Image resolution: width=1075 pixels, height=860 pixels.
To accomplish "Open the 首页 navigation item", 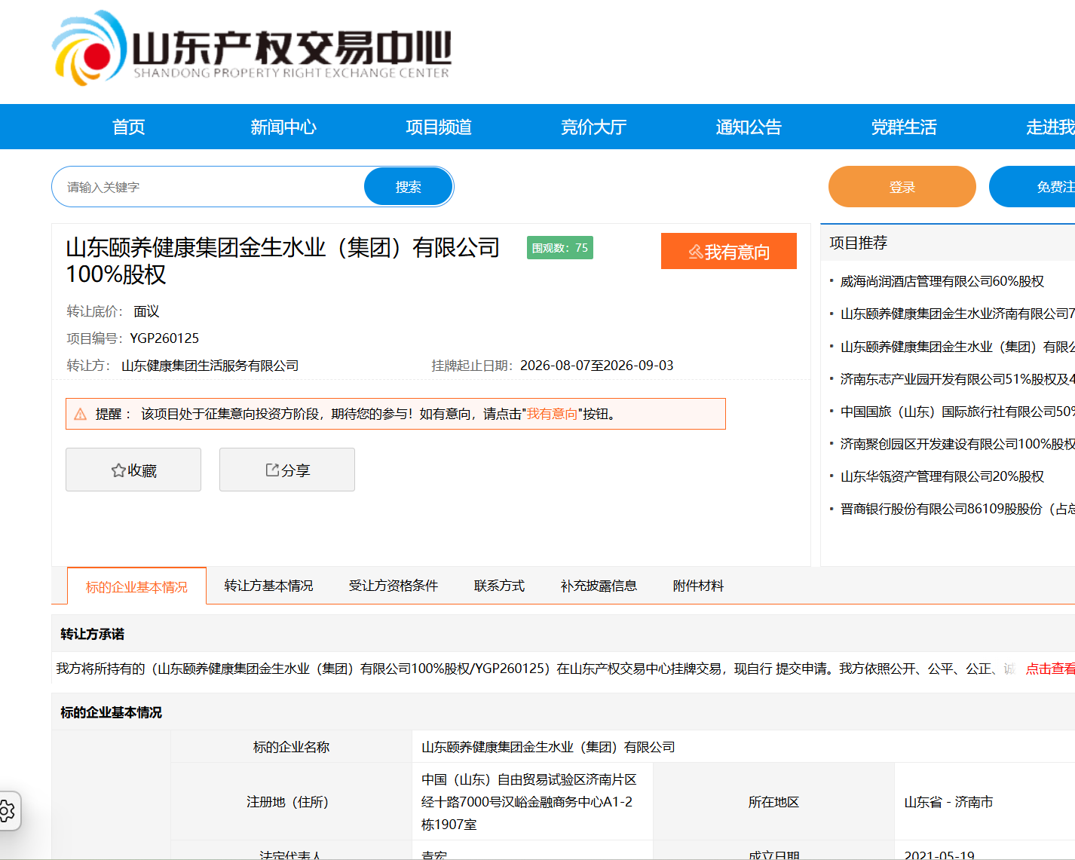I will pyautogui.click(x=128, y=127).
